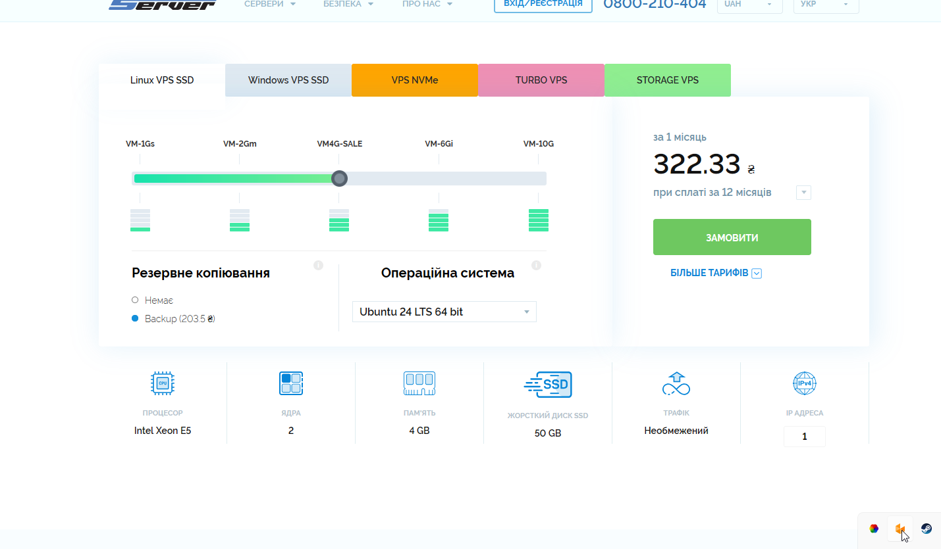Switch to the Windows VPS SSD tab

(288, 80)
